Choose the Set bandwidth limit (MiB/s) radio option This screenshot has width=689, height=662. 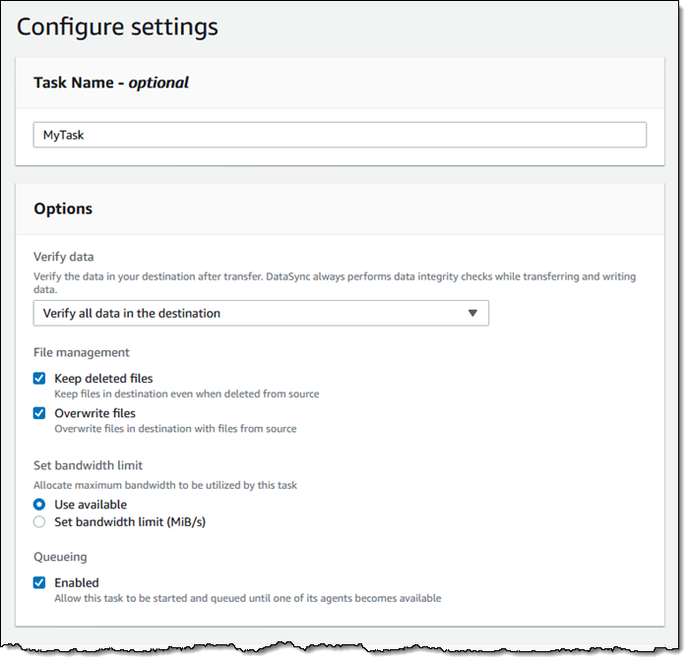[x=39, y=522]
